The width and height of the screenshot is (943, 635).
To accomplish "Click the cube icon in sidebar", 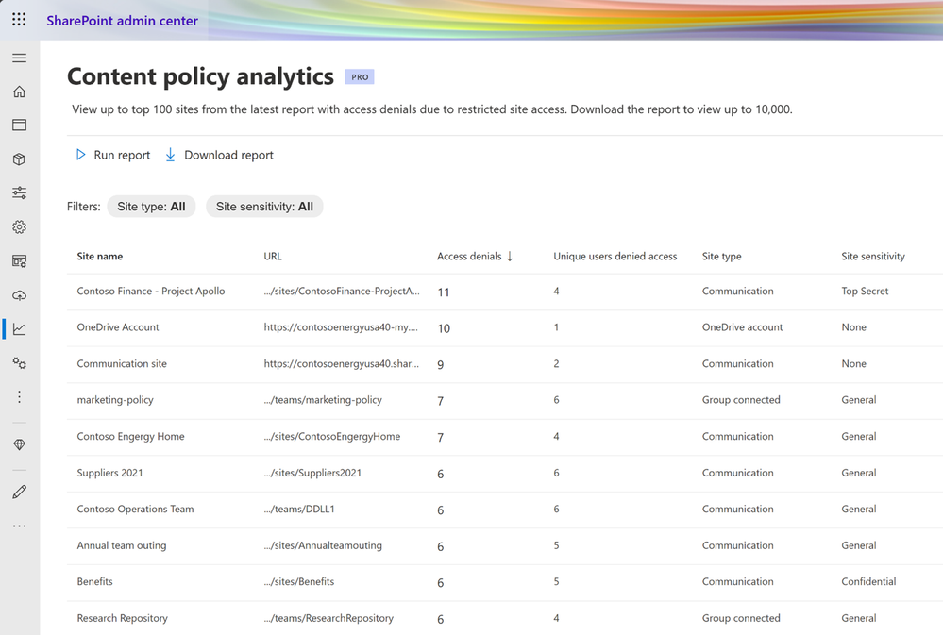I will [x=19, y=159].
